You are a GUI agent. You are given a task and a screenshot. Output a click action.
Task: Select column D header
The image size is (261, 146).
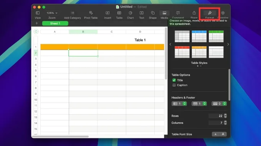pyautogui.click(x=140, y=32)
